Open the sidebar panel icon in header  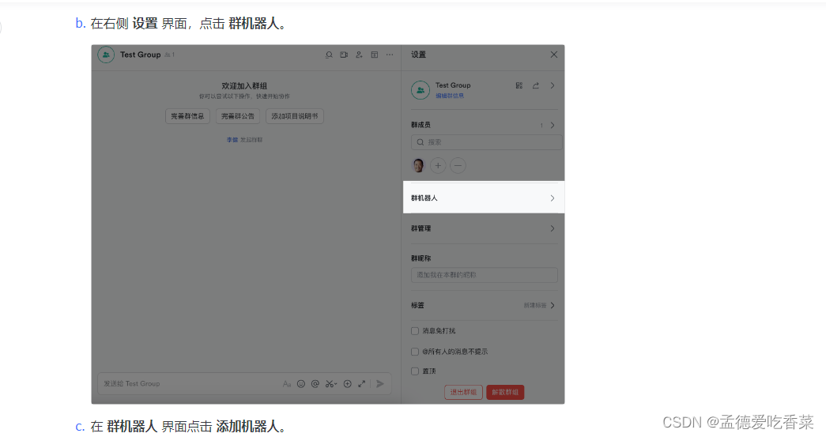(375, 55)
